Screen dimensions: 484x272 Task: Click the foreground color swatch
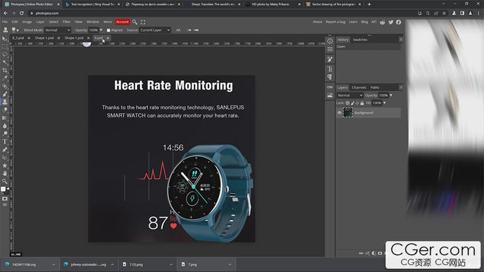[x=3, y=189]
